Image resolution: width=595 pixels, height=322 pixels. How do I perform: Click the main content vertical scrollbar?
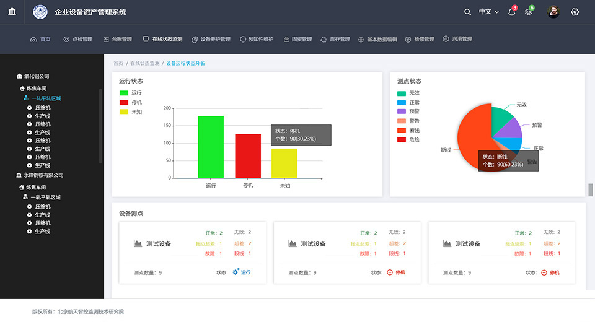[591, 189]
